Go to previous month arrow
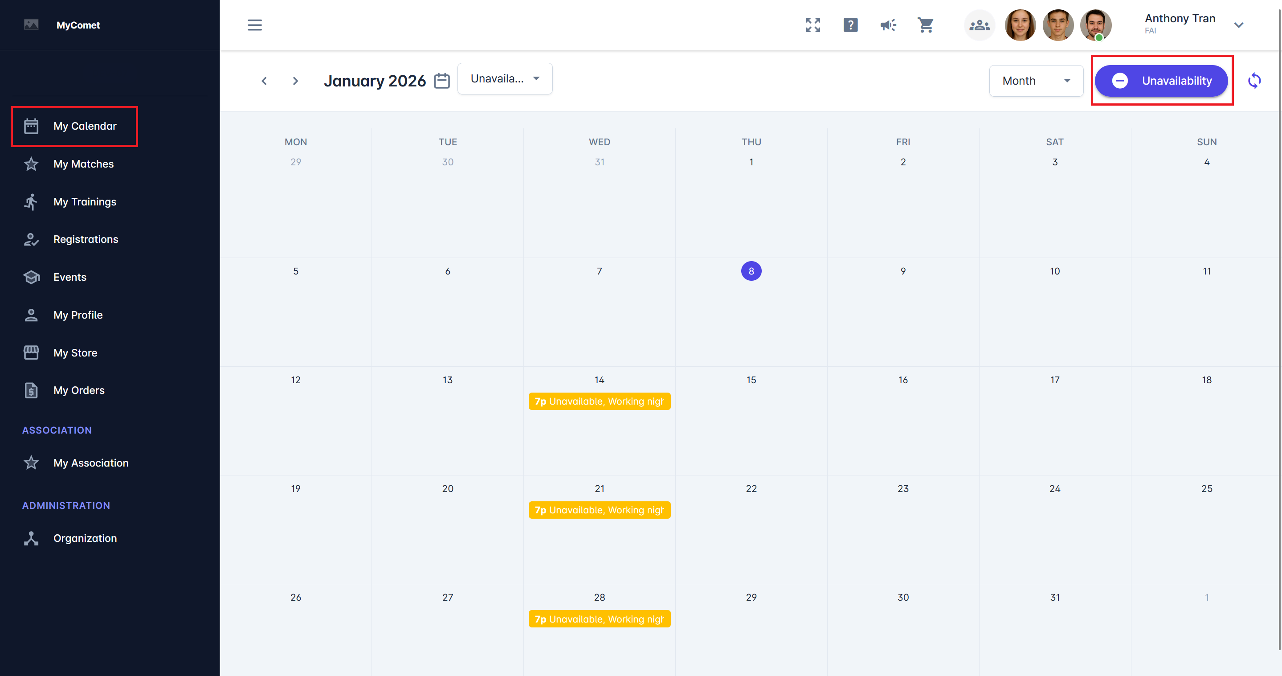 point(264,81)
